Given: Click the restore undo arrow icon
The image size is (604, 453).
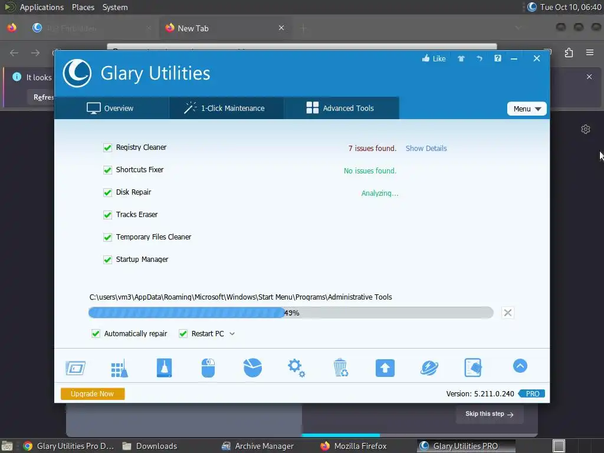Looking at the screenshot, I should (479, 58).
